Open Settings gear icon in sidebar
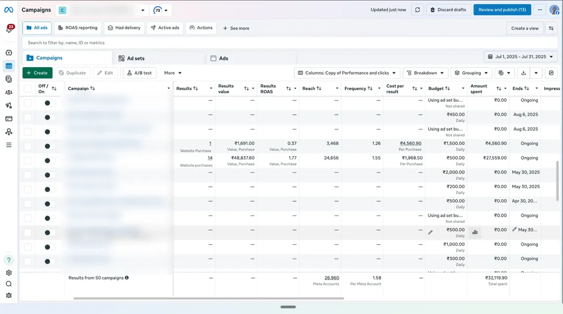563x314 pixels. [x=9, y=273]
